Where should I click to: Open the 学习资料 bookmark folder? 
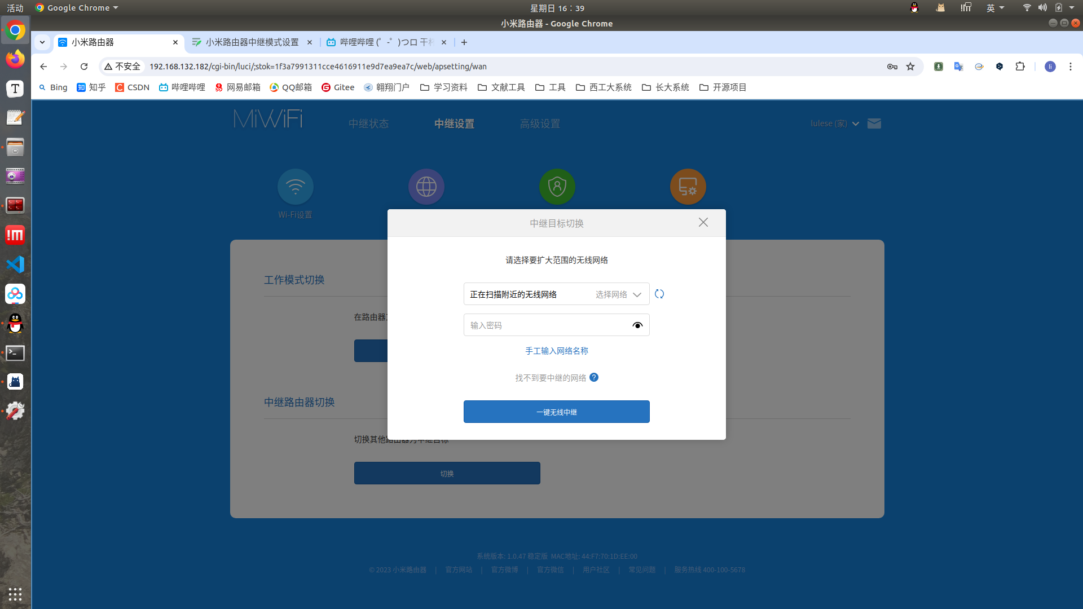(x=444, y=87)
